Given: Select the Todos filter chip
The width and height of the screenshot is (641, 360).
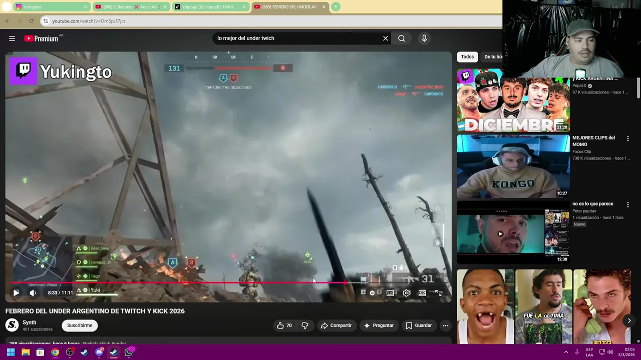Looking at the screenshot, I should (x=467, y=57).
